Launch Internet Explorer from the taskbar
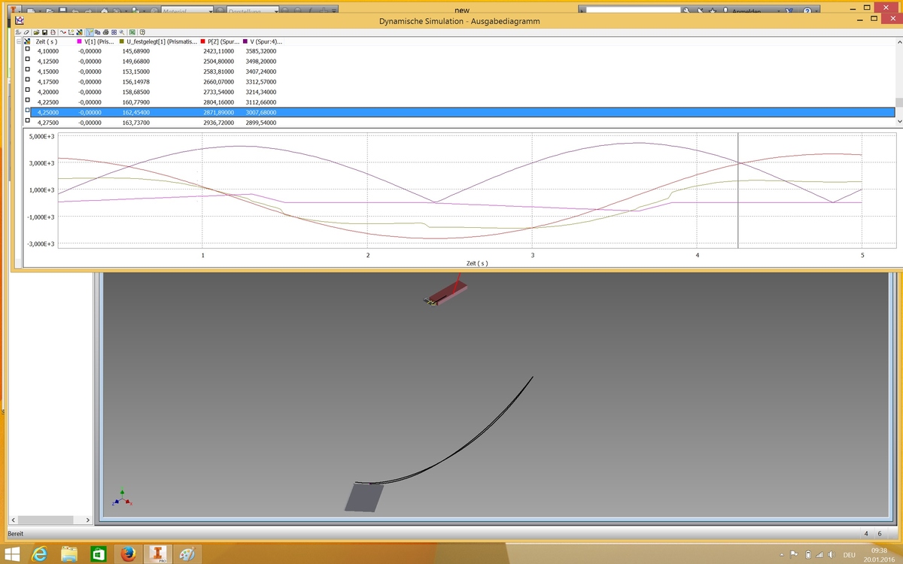Image resolution: width=903 pixels, height=564 pixels. pos(41,554)
